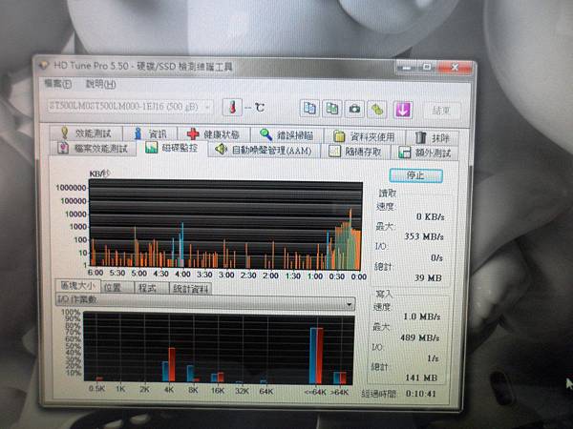Click the 141 MB write total value
Image resolution: width=573 pixels, height=429 pixels.
click(421, 378)
